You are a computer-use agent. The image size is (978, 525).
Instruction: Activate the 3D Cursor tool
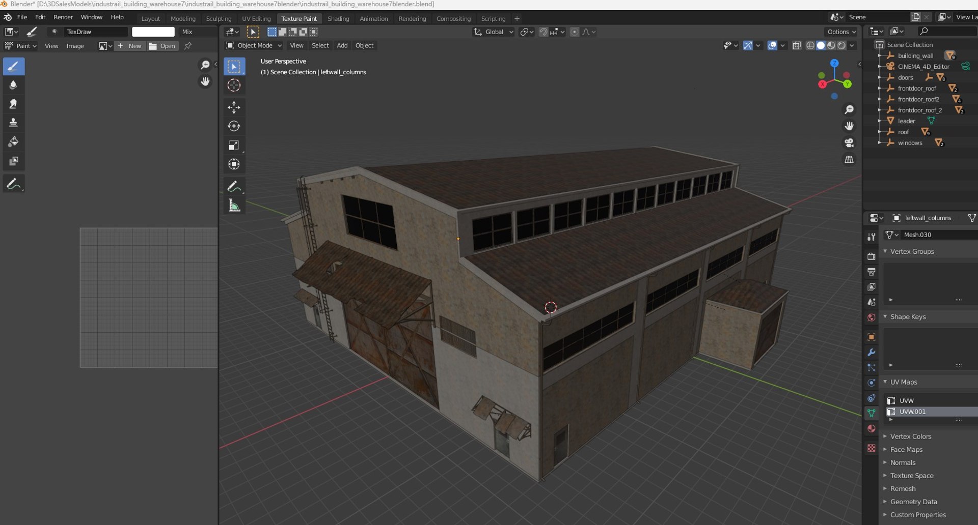pyautogui.click(x=234, y=85)
